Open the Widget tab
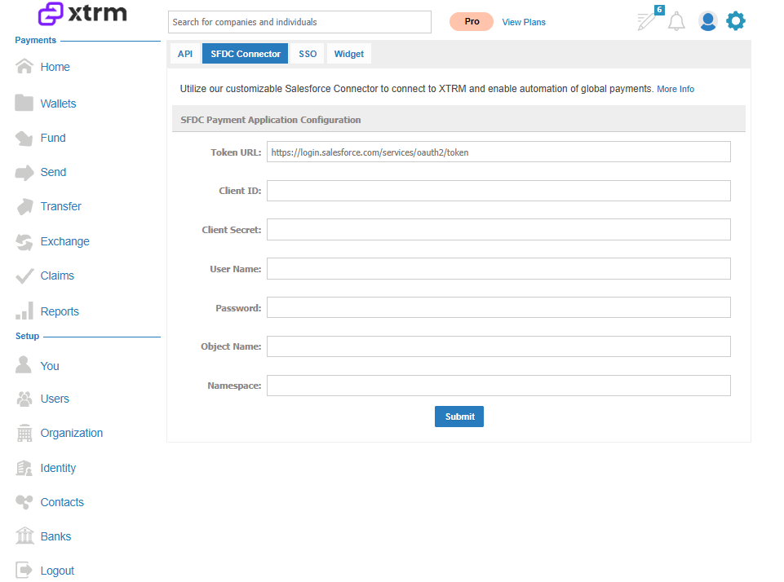 (x=348, y=54)
